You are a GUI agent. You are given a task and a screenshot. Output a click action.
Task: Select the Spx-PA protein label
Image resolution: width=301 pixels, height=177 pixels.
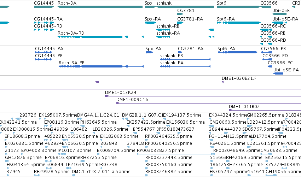pos(154,49)
